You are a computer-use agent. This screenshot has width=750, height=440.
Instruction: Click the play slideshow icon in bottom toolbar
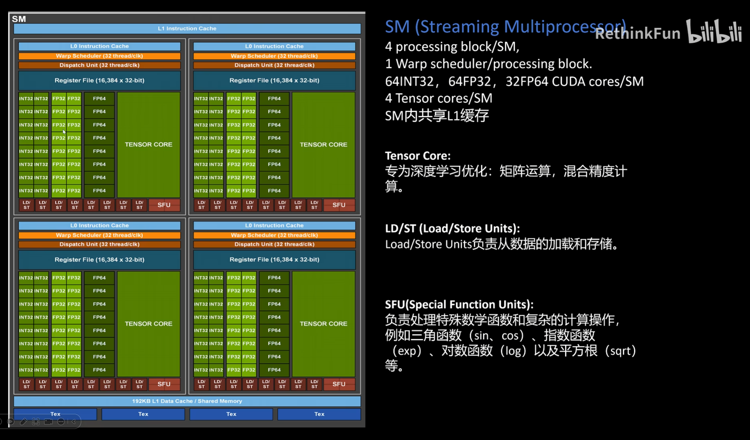tap(11, 421)
